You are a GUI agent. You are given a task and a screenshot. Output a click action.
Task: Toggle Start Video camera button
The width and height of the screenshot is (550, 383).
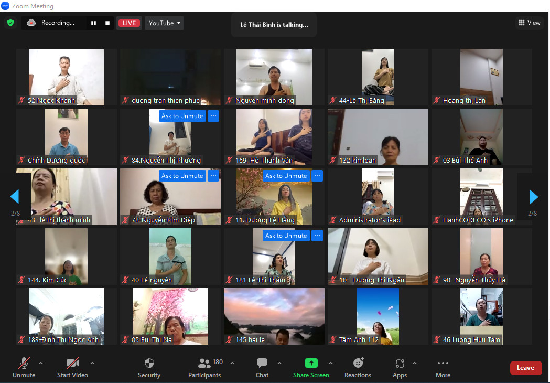[x=72, y=368]
